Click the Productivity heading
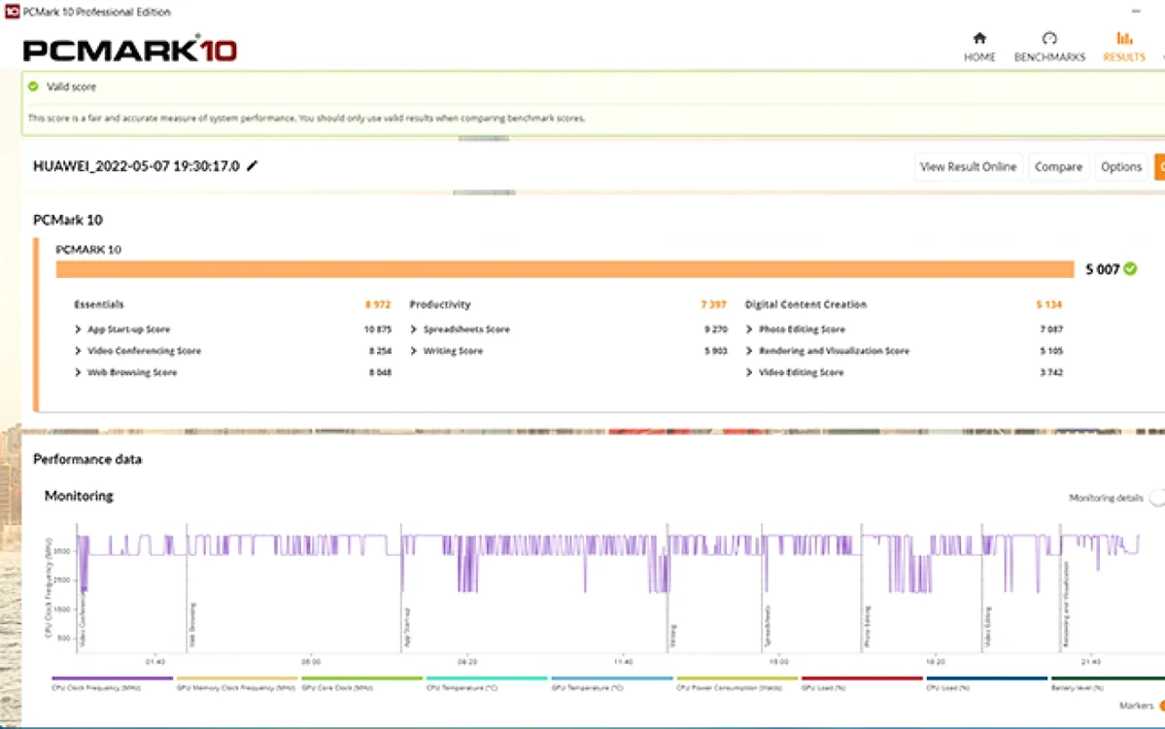Screen dimensions: 1165x729 440,304
